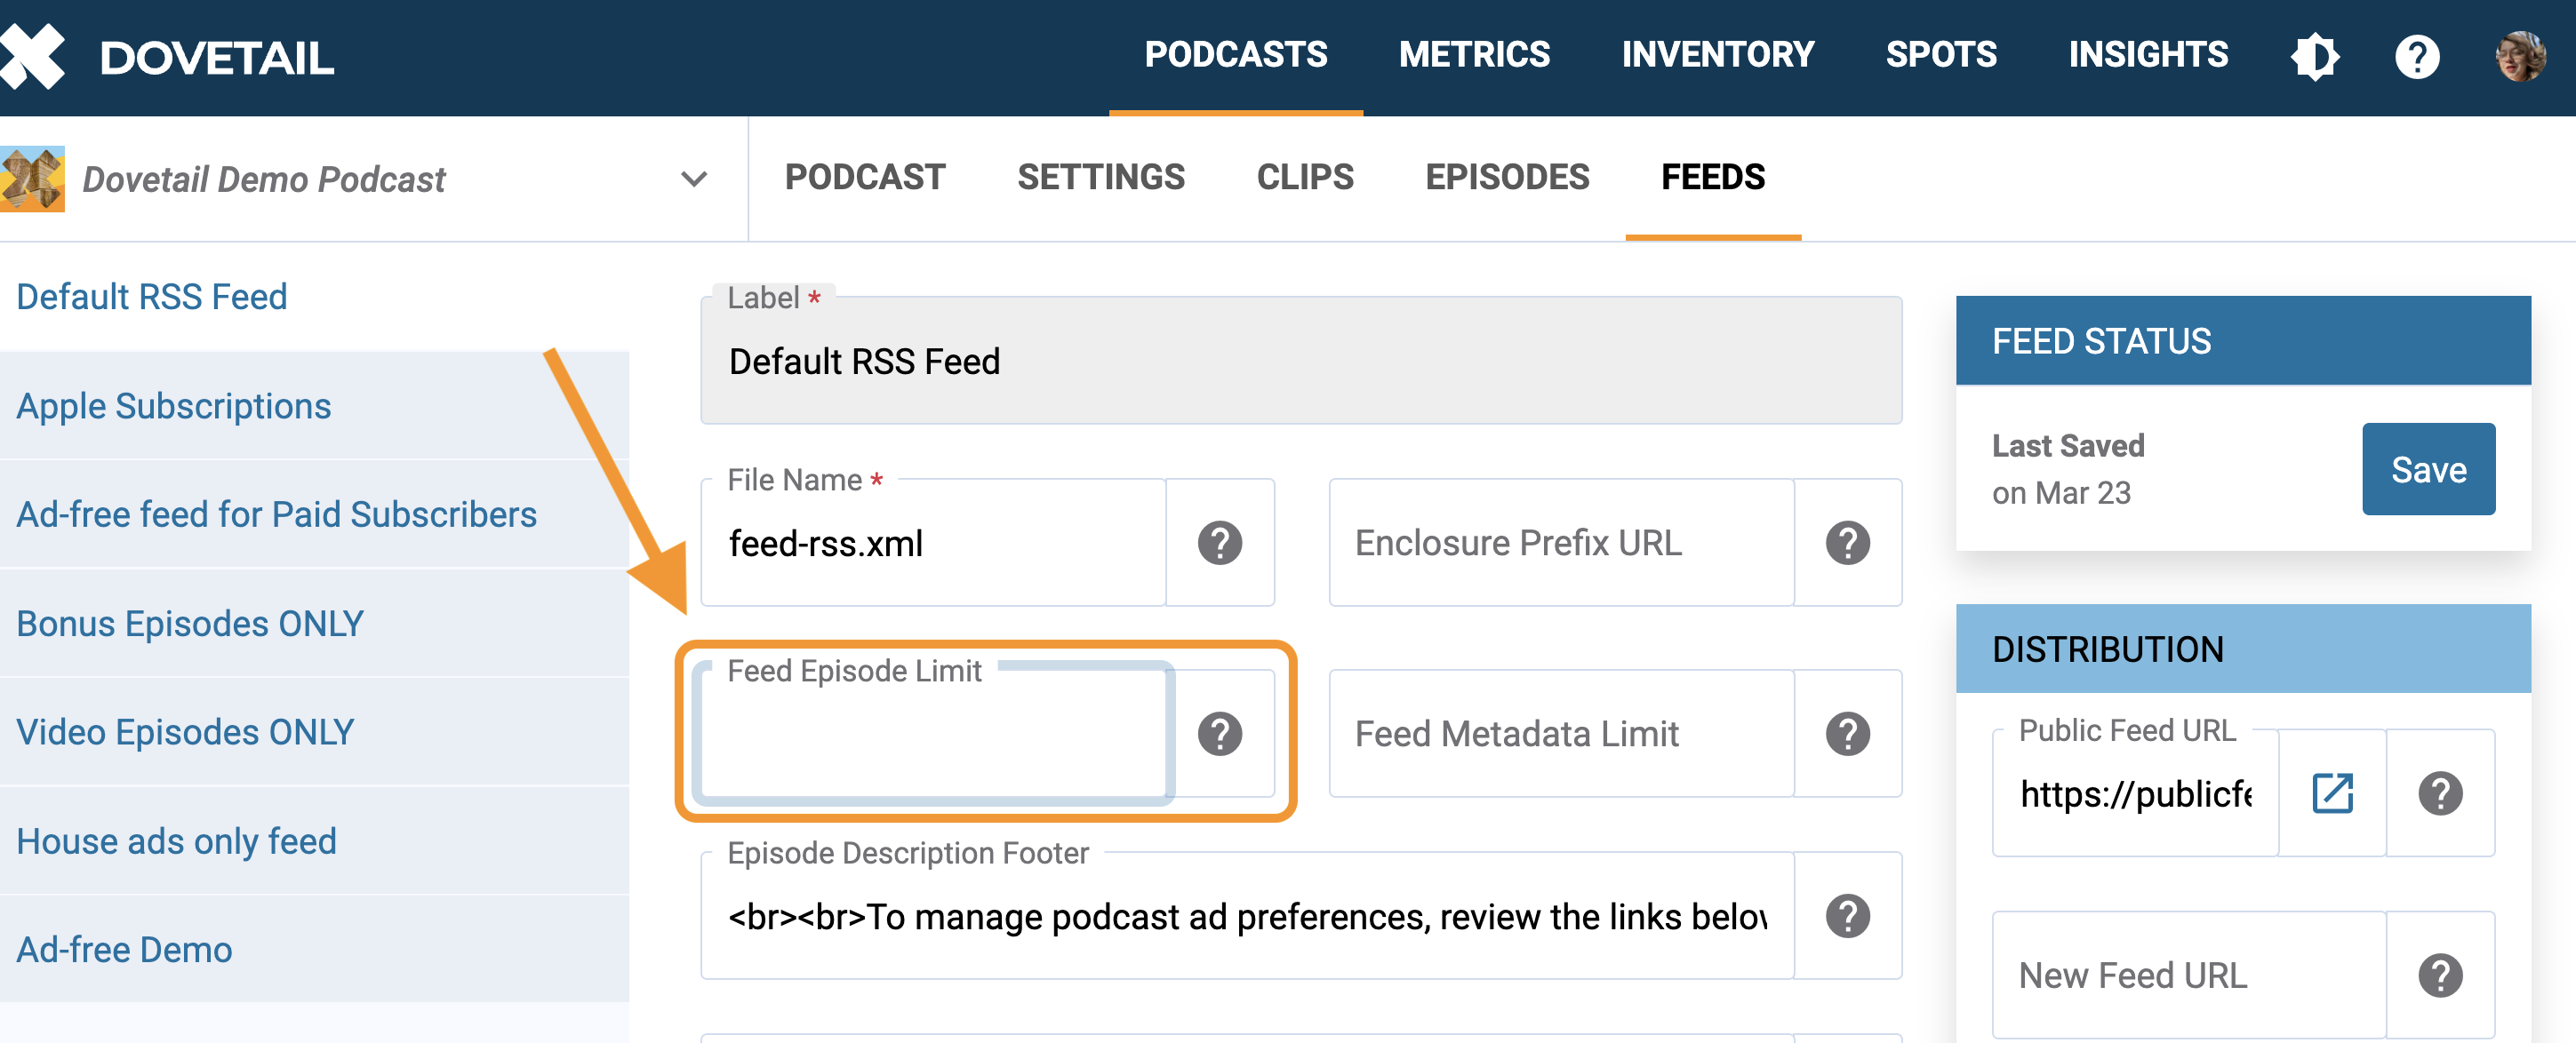Open the user profile avatar
Screen dimensions: 2576x1043
pos(2519,57)
